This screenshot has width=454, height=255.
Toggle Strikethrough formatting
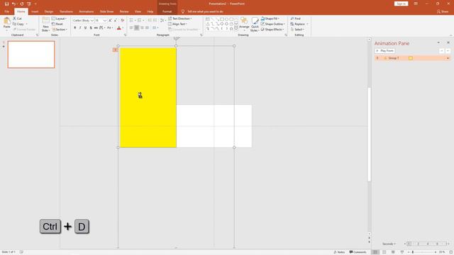coord(96,28)
